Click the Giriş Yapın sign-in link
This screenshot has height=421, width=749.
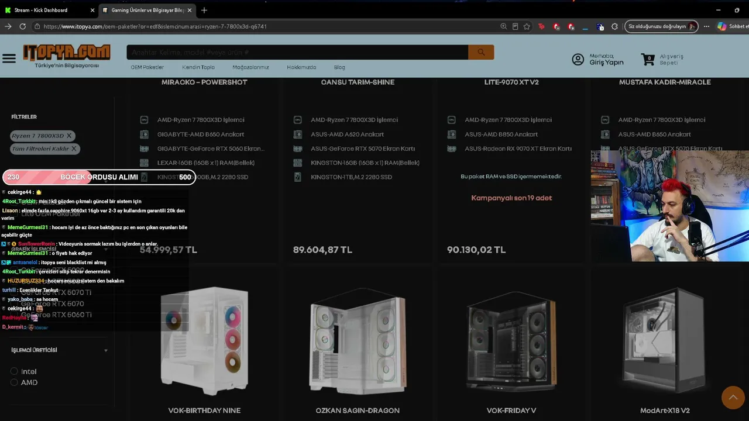pos(606,63)
